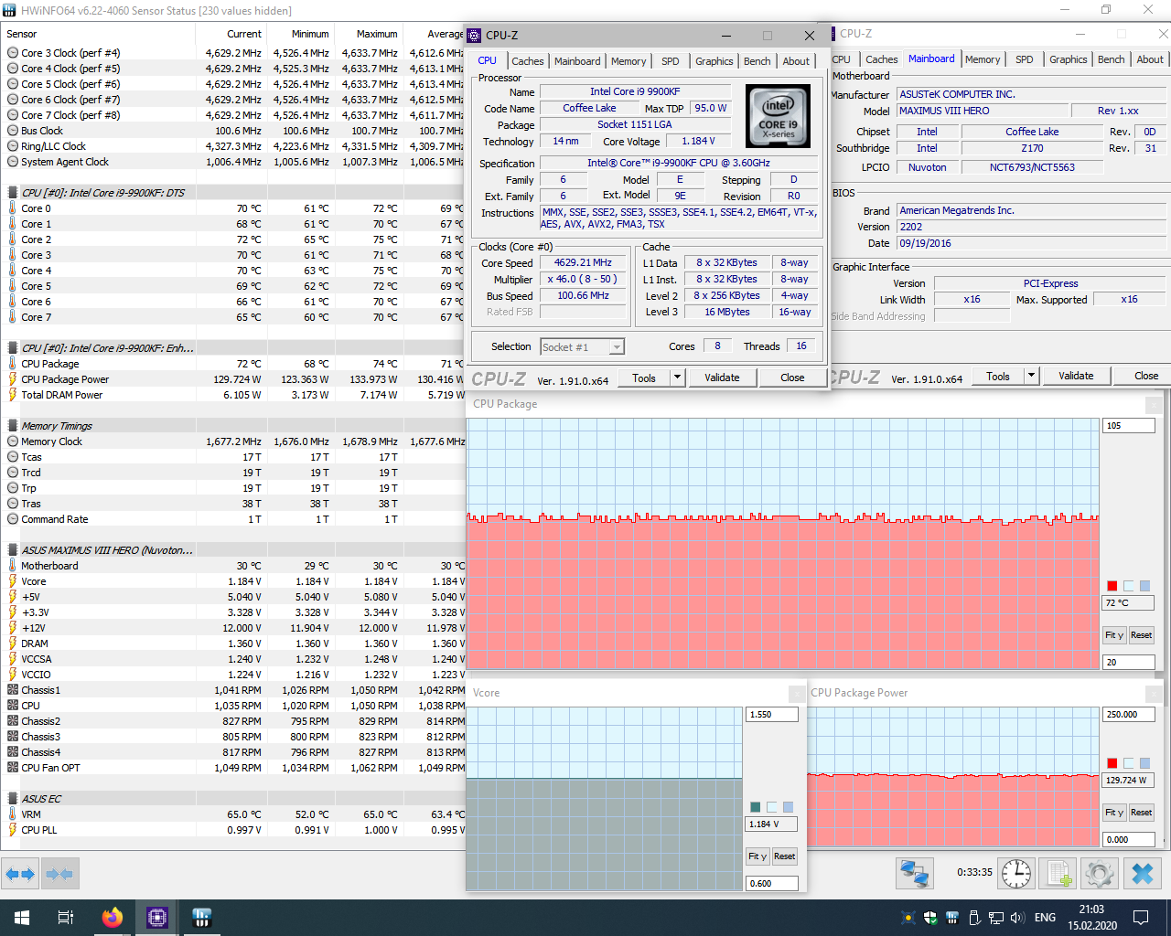This screenshot has width=1171, height=936.
Task: Click the grey collapse-layout arrows button in HWiNFO
Action: 59,874
